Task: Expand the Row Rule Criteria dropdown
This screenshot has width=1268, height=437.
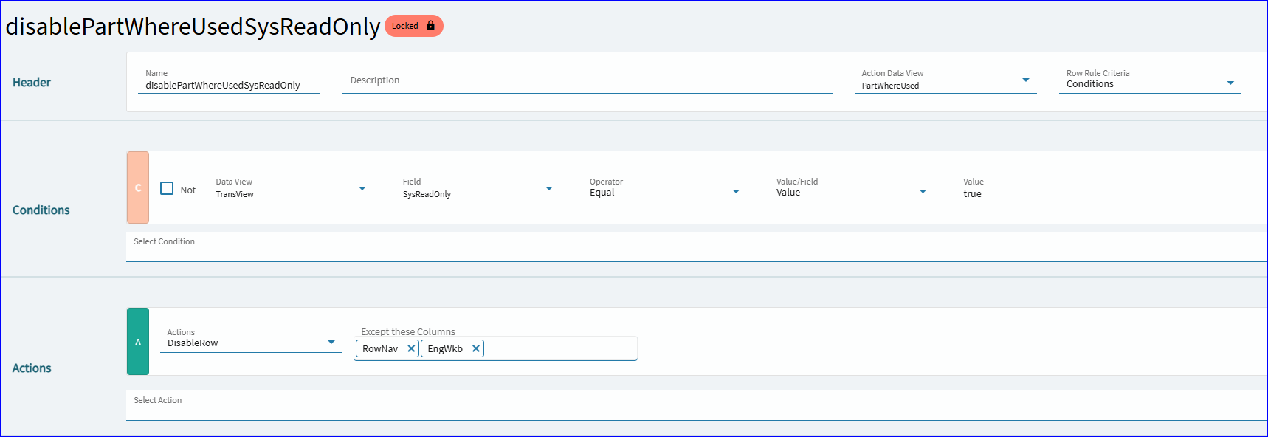Action: point(1150,80)
